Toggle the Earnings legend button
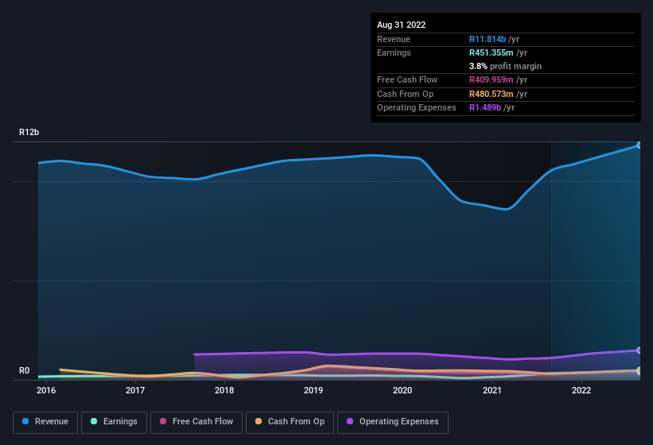Screen dimensions: 653x445 click(x=114, y=422)
